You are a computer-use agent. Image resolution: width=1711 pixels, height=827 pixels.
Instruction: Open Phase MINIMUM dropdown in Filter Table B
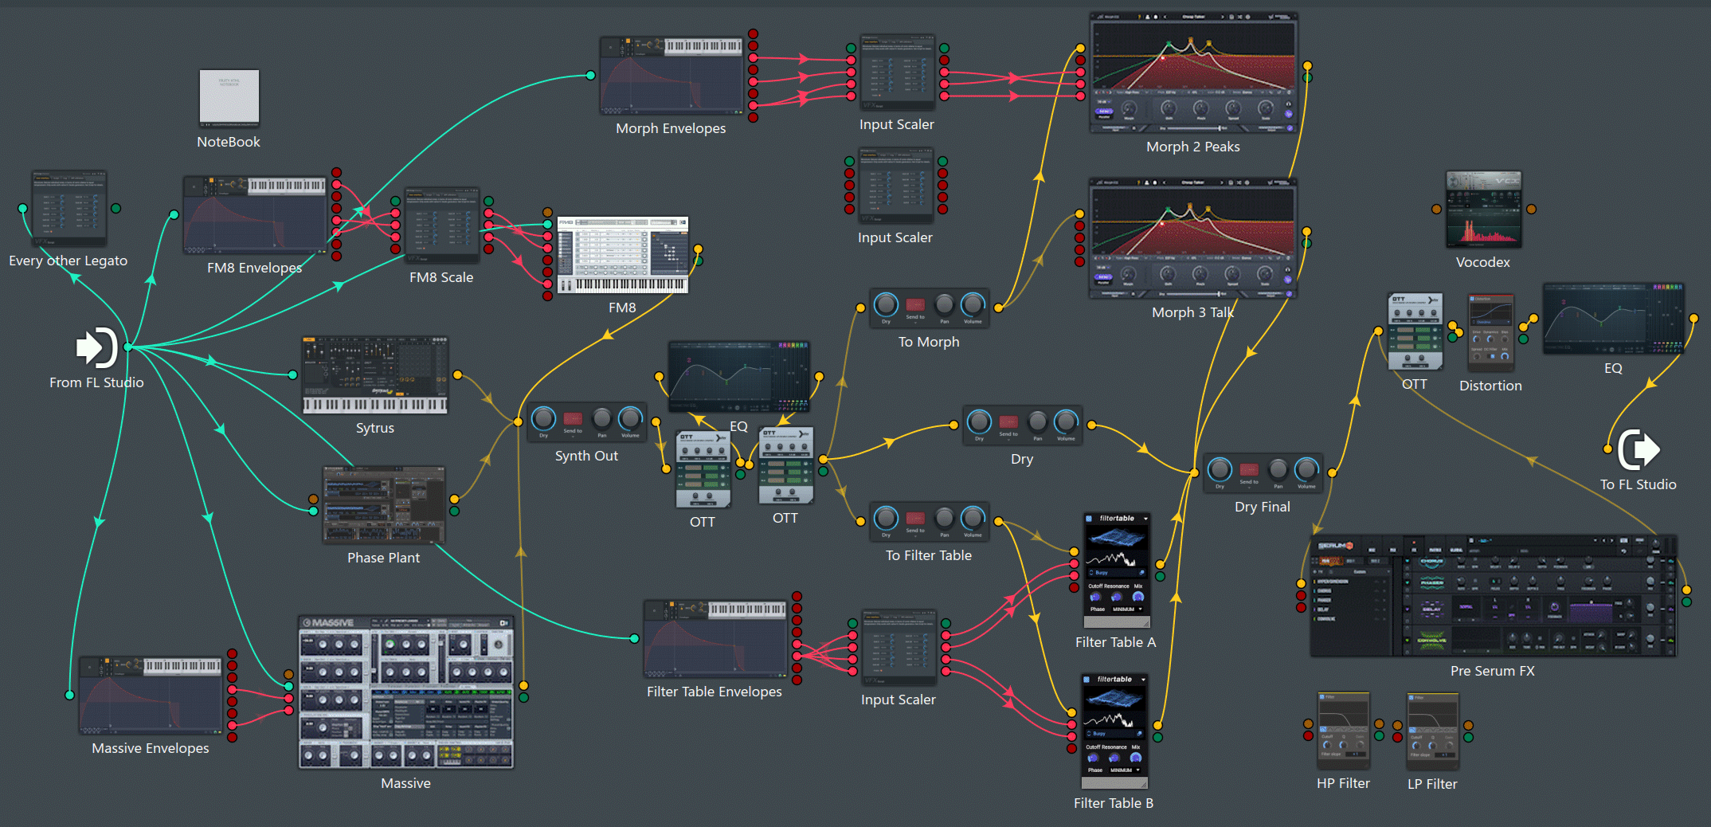point(1126,770)
